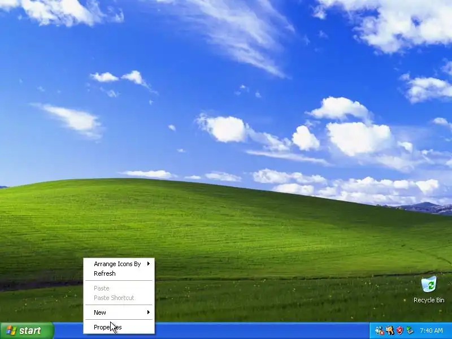Click the Windows Messenger tray icon
452x339 pixels.
pyautogui.click(x=379, y=331)
